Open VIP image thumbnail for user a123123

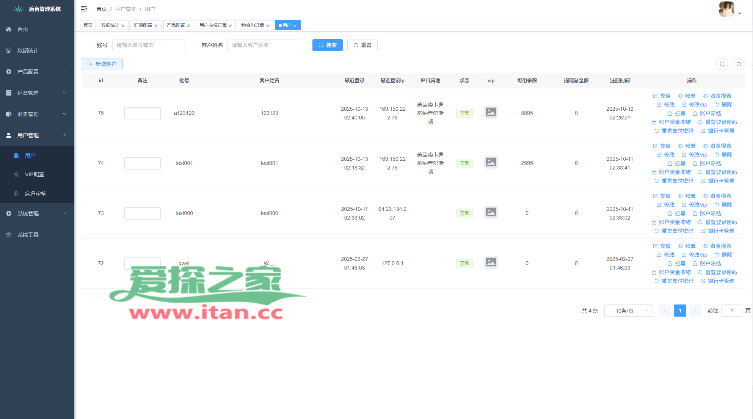point(491,112)
